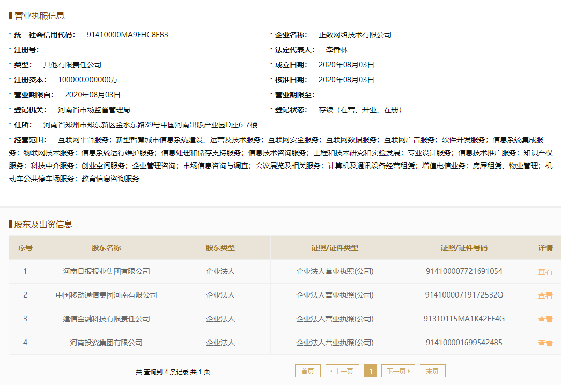This screenshot has height=385, width=561.
Task: Click certificate number 91410000772169105​4
Action: pyautogui.click(x=464, y=271)
